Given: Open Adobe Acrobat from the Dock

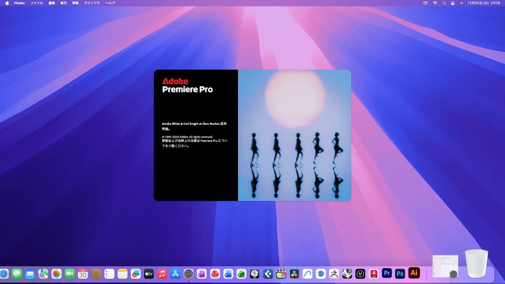Looking at the screenshot, I should pyautogui.click(x=374, y=273).
